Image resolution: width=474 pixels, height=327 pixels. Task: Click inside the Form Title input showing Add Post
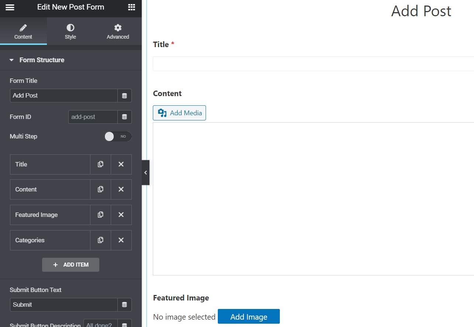pos(63,95)
